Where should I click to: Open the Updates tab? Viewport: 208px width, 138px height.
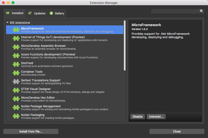click(x=37, y=13)
